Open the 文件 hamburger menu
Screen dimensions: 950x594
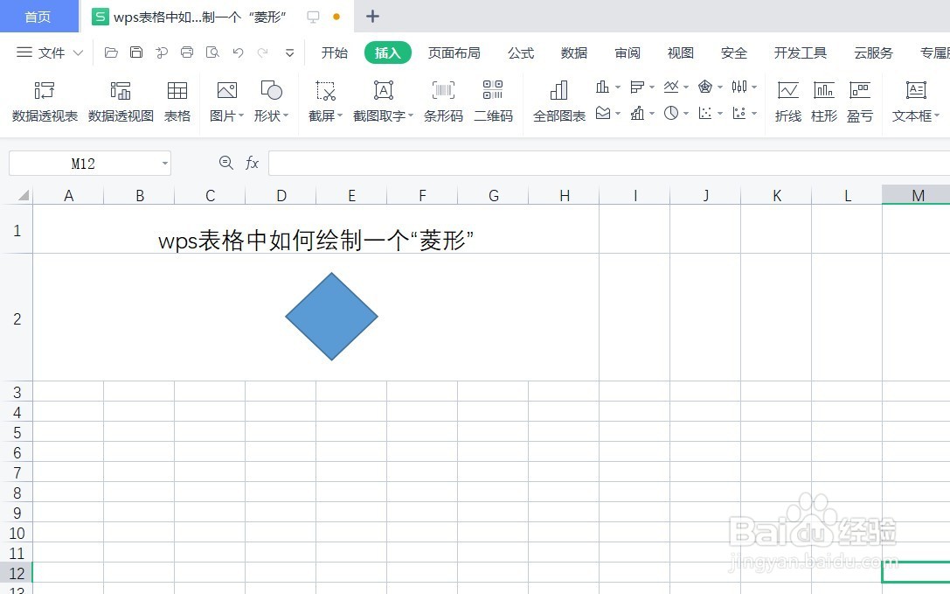point(24,52)
